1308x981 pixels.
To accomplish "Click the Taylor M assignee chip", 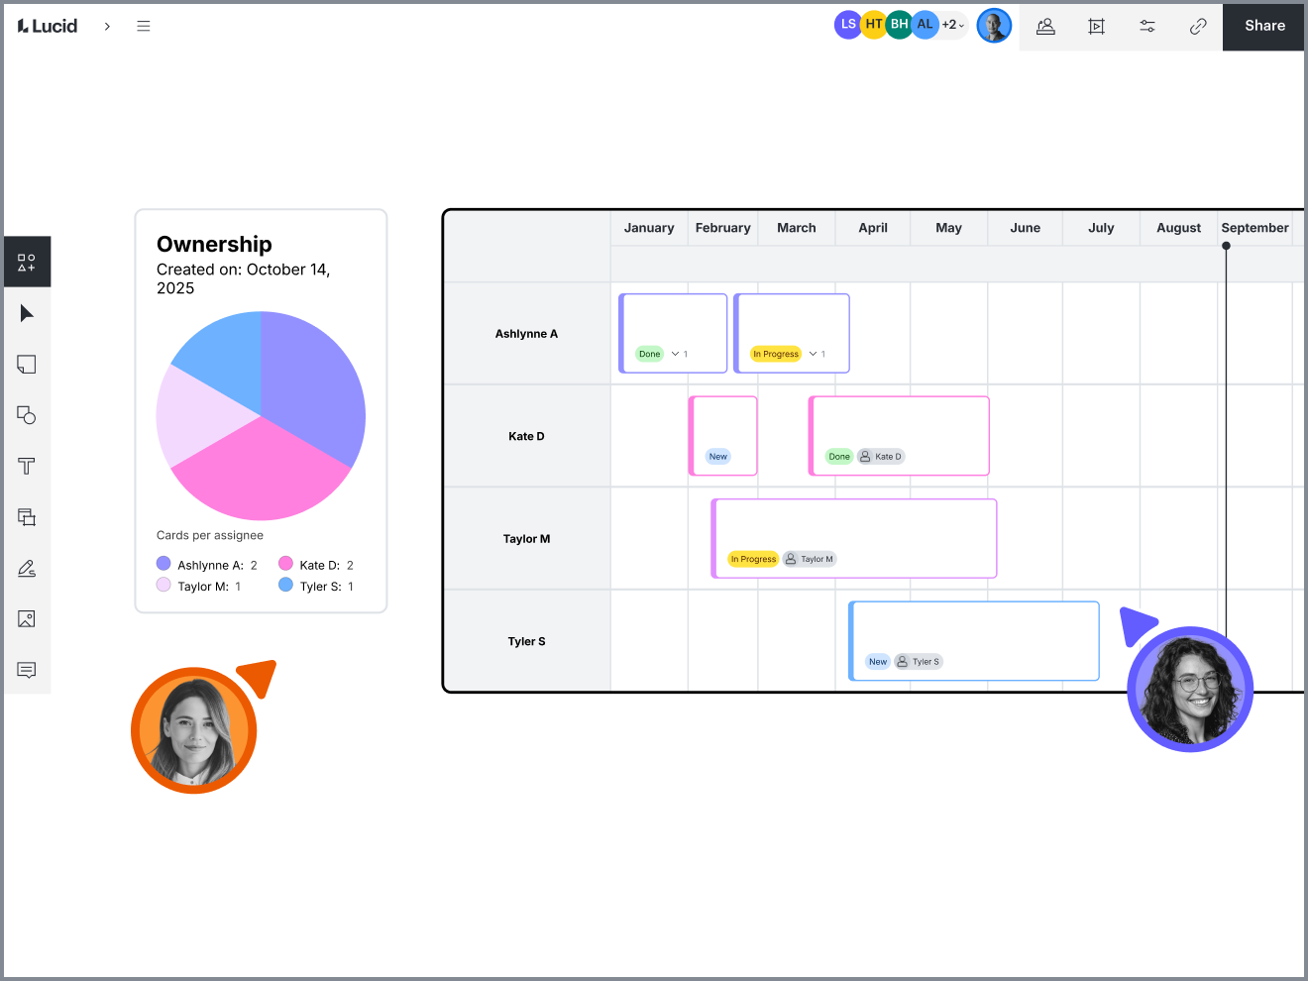I will click(810, 559).
